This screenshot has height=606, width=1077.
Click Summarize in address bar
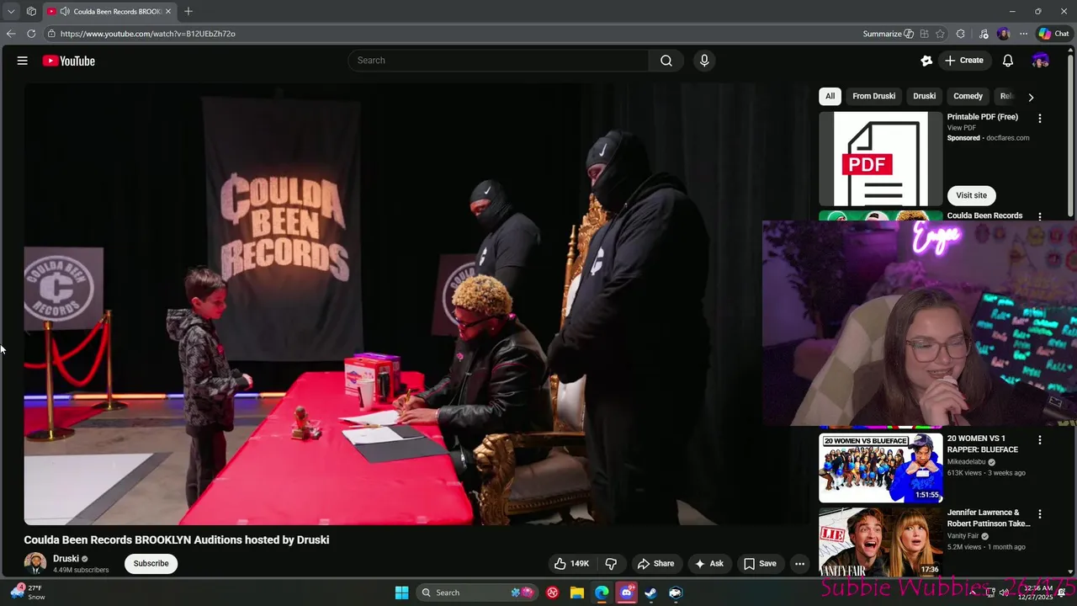[888, 34]
